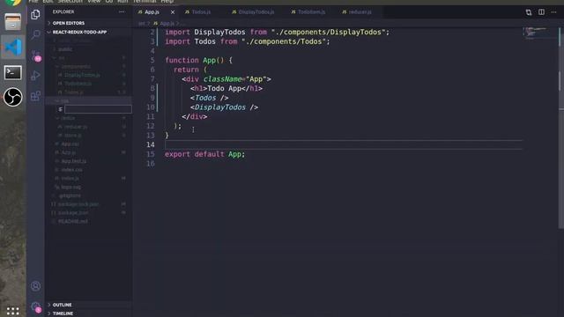Open Todos.js in explorer tree
Viewport: 564px width, 317px height.
[x=74, y=92]
